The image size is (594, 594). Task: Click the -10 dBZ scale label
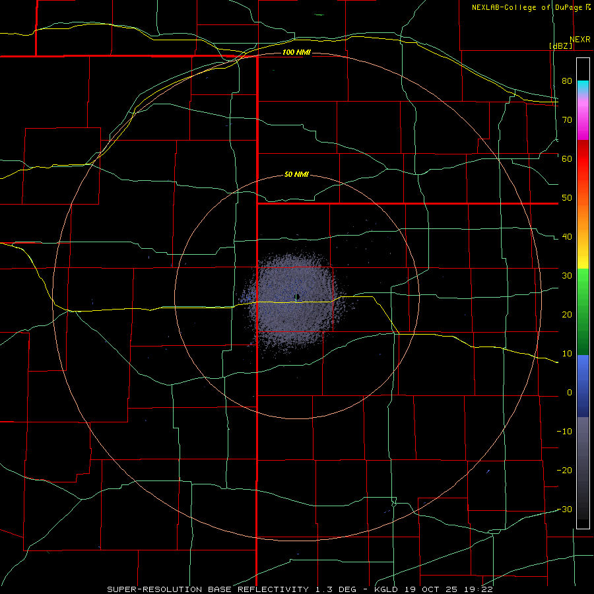coord(564,432)
